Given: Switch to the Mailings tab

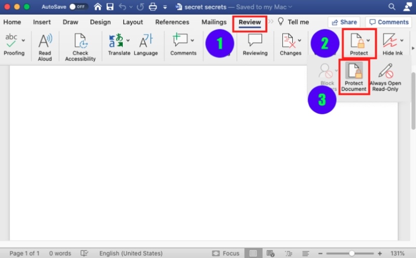Looking at the screenshot, I should [214, 22].
